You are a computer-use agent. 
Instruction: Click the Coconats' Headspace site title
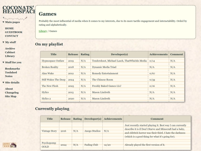click(19, 10)
